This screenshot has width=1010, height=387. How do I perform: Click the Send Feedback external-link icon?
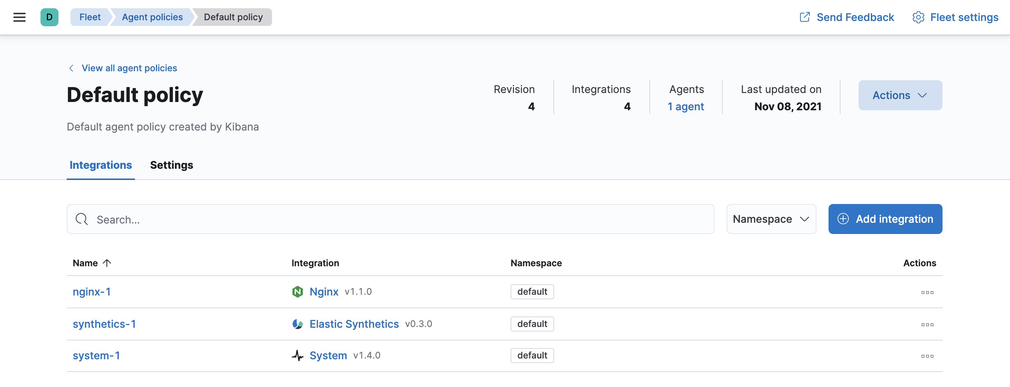(x=805, y=17)
